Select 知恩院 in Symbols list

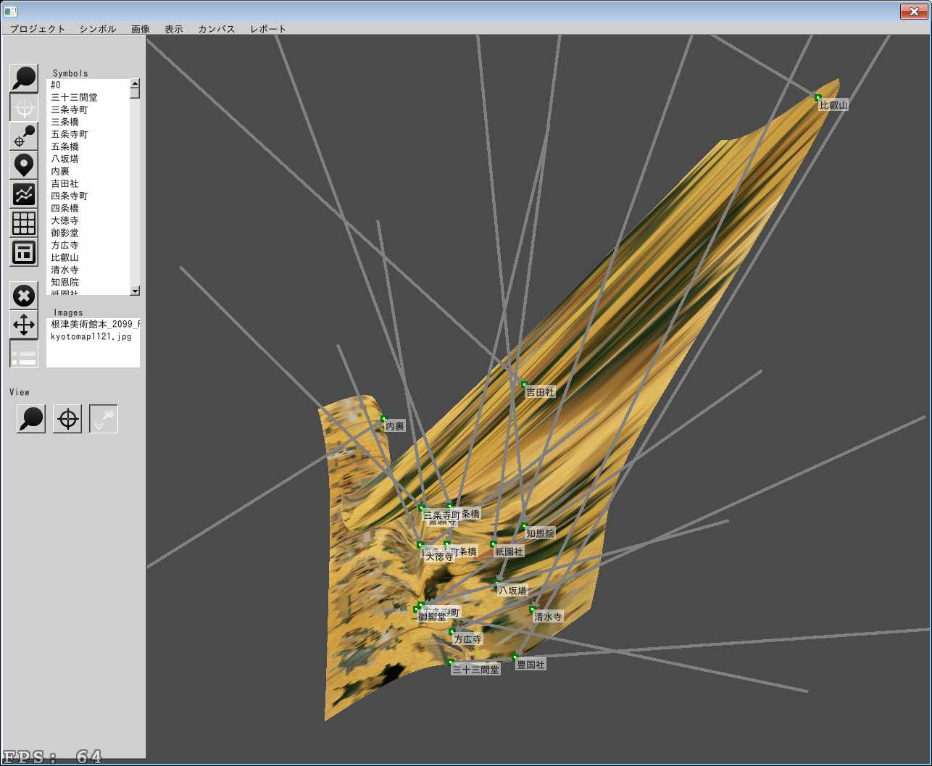[88, 282]
